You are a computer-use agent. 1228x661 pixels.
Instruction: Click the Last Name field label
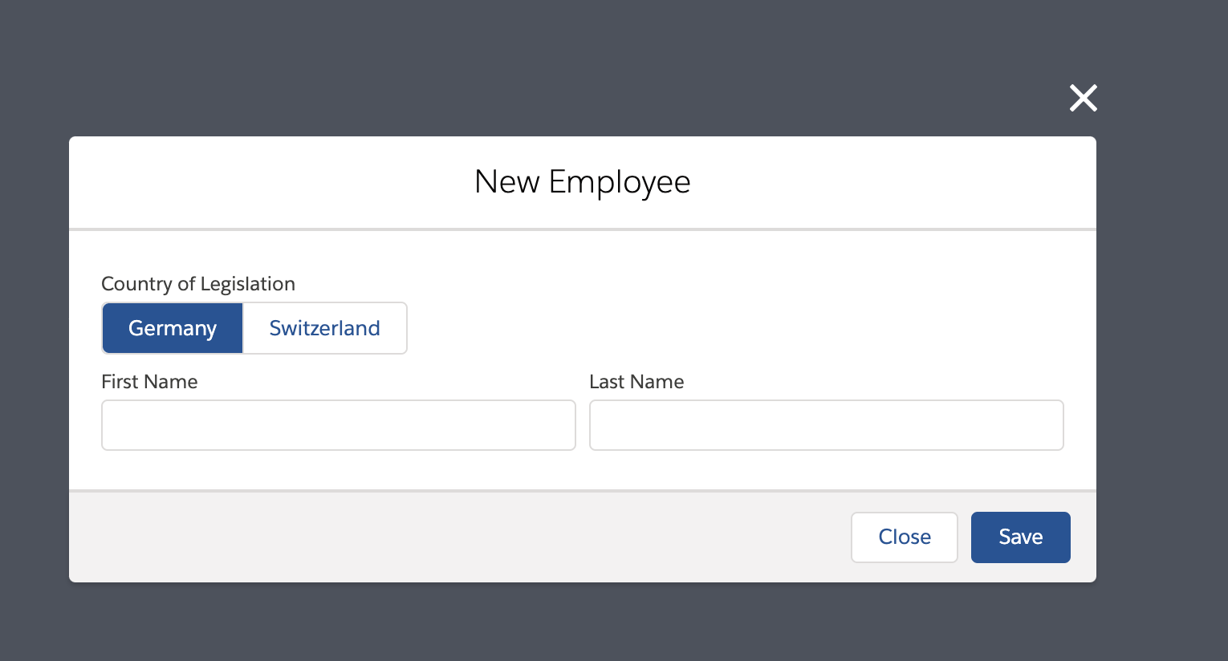click(636, 382)
